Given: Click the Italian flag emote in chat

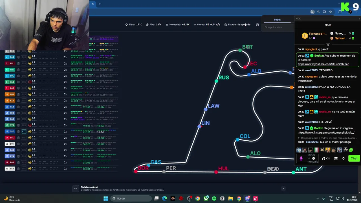Looking at the screenshot, I should pyautogui.click(x=316, y=150).
